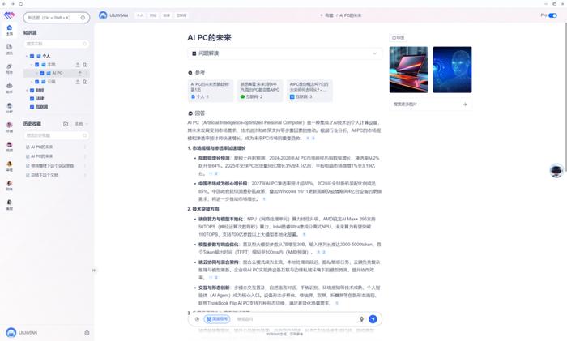Select the 法律 tab in the top header
This screenshot has width=567, height=341.
click(x=167, y=15)
